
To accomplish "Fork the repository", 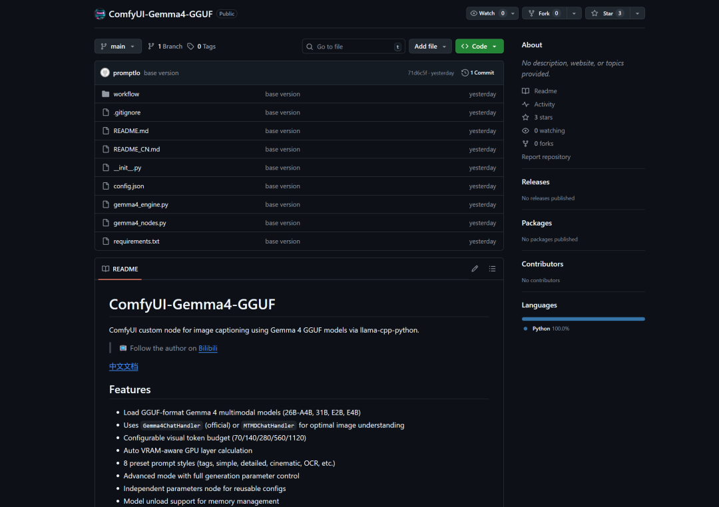I will [x=545, y=13].
